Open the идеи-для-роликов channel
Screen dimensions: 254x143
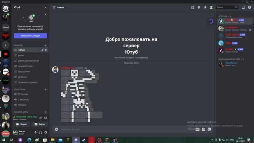(x=31, y=61)
